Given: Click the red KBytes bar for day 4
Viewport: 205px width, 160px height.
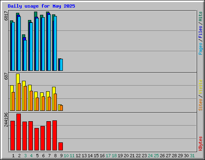Looking at the screenshot, I should [x=30, y=136].
